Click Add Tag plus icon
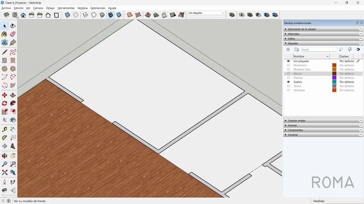The height and width of the screenshot is (204, 364). pyautogui.click(x=288, y=49)
